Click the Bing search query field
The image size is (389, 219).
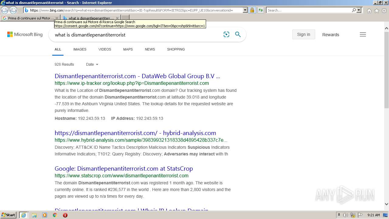click(x=137, y=35)
